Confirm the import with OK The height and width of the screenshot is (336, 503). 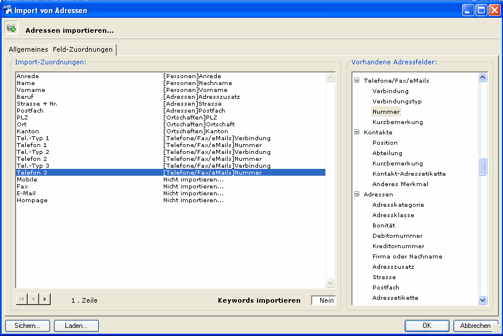coord(427,326)
